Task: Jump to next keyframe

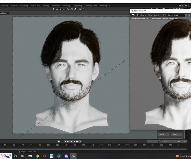Action: click(x=77, y=142)
